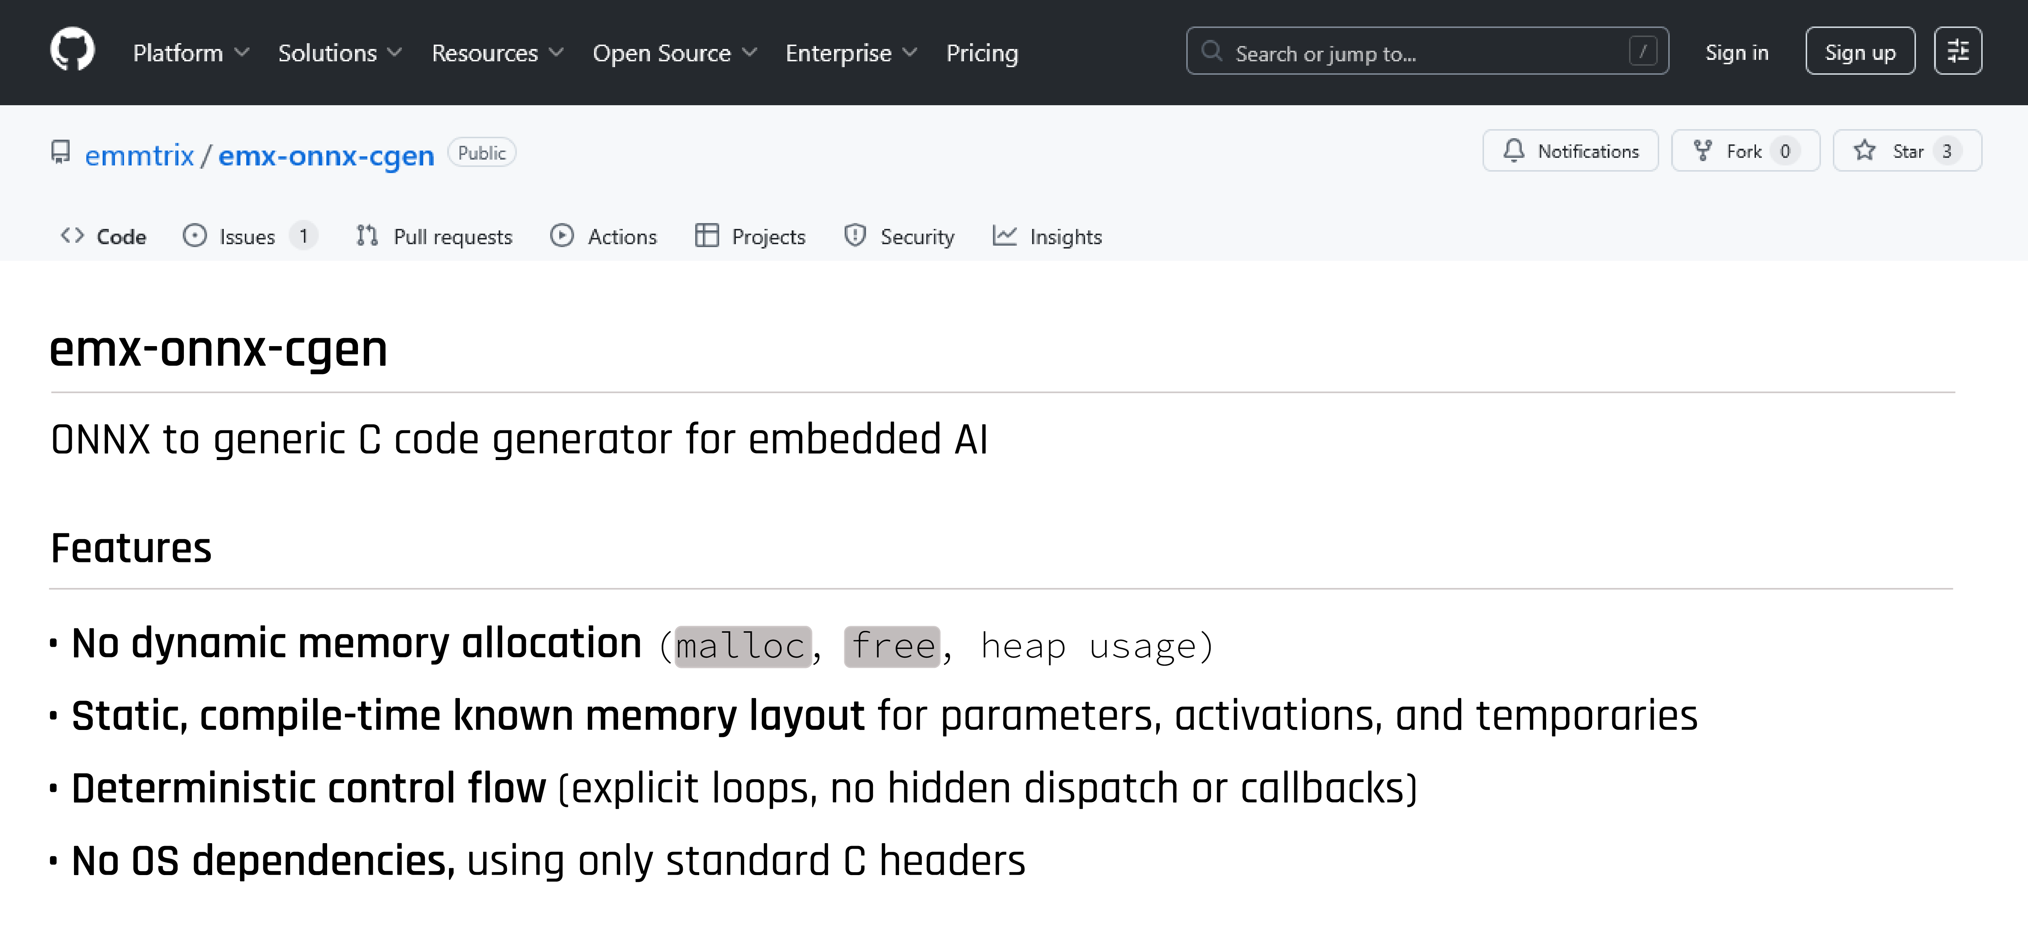Expand the Platform dropdown menu
The height and width of the screenshot is (948, 2028).
pos(190,53)
